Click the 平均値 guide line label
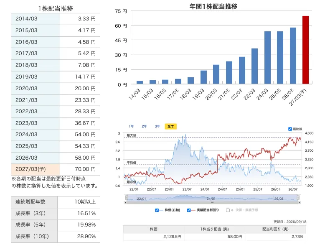The width and height of the screenshot is (325, 247). point(132,163)
